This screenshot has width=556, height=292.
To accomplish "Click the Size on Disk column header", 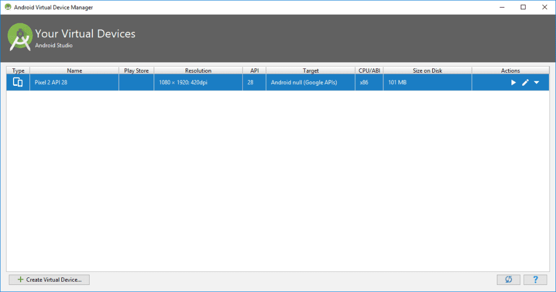I will (x=427, y=71).
